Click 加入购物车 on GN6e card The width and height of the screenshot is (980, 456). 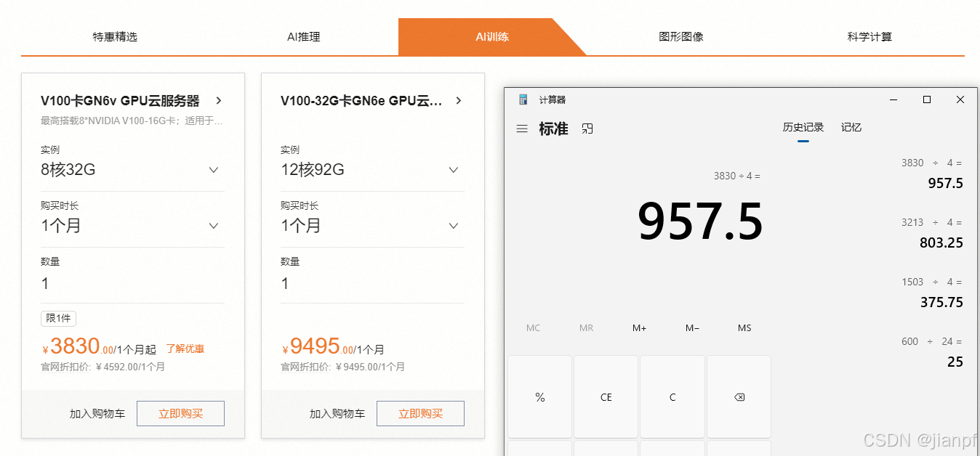tap(337, 414)
